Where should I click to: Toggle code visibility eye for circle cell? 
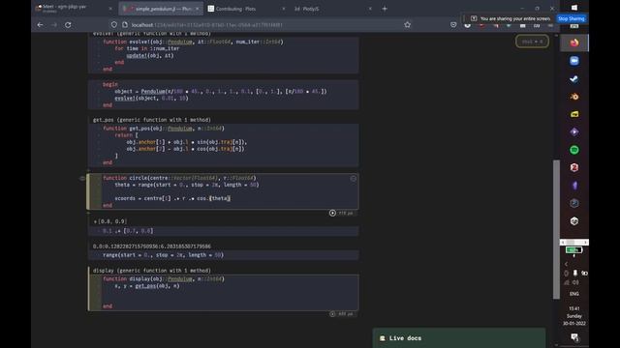(82, 178)
